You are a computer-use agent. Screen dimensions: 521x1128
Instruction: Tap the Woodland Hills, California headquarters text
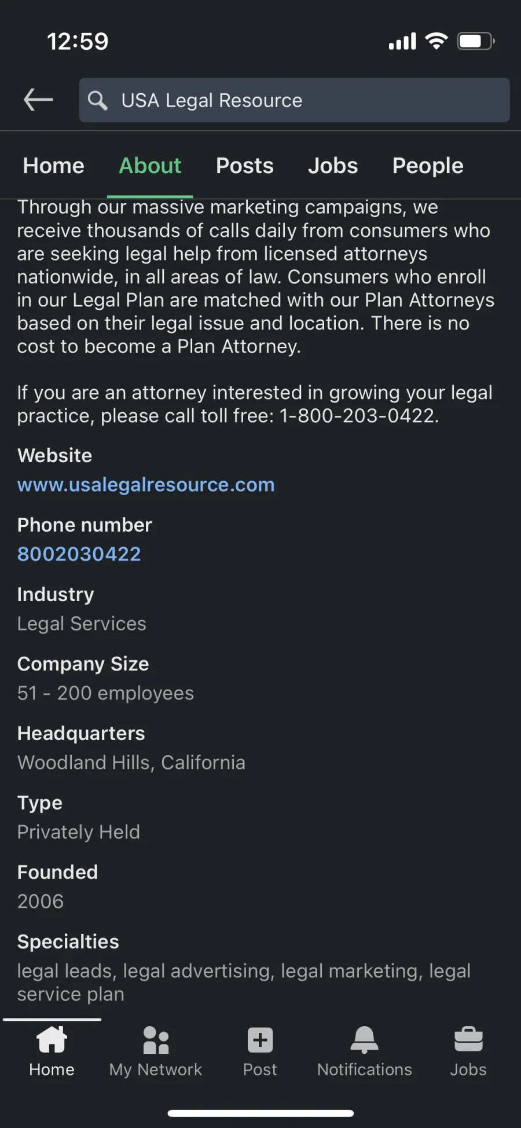coord(131,763)
